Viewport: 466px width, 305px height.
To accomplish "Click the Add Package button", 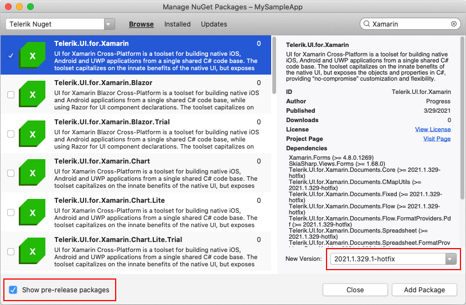I will pyautogui.click(x=424, y=290).
